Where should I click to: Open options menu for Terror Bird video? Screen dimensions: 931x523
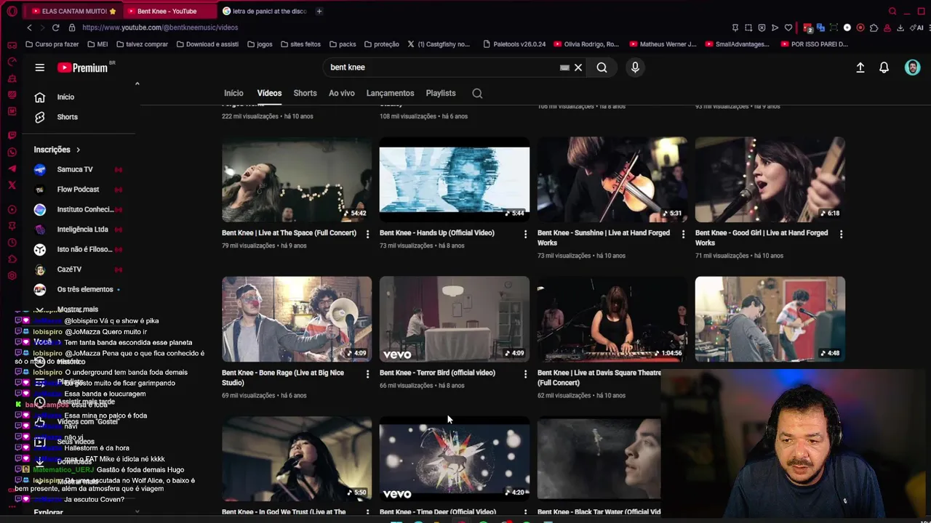tap(525, 374)
